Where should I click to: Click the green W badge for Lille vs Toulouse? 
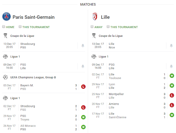coord(172,76)
